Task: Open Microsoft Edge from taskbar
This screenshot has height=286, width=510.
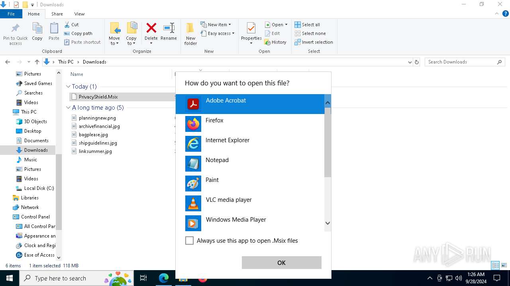Action: click(x=164, y=278)
